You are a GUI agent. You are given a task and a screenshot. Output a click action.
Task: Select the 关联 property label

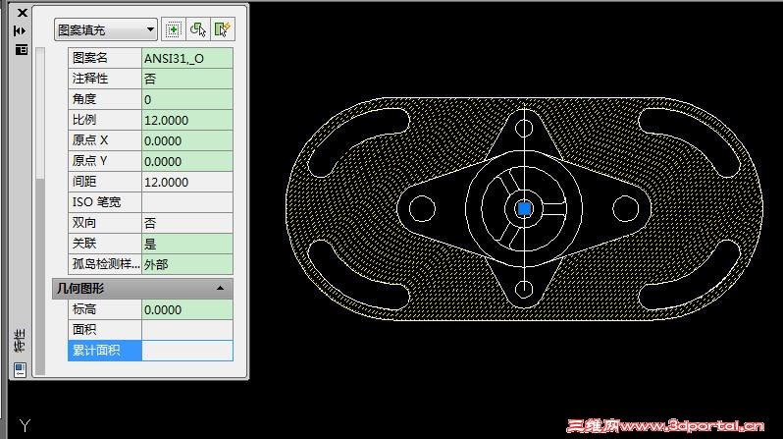pyautogui.click(x=105, y=244)
